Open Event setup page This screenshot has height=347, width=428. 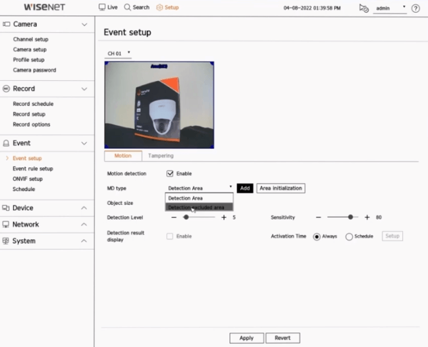(x=27, y=158)
